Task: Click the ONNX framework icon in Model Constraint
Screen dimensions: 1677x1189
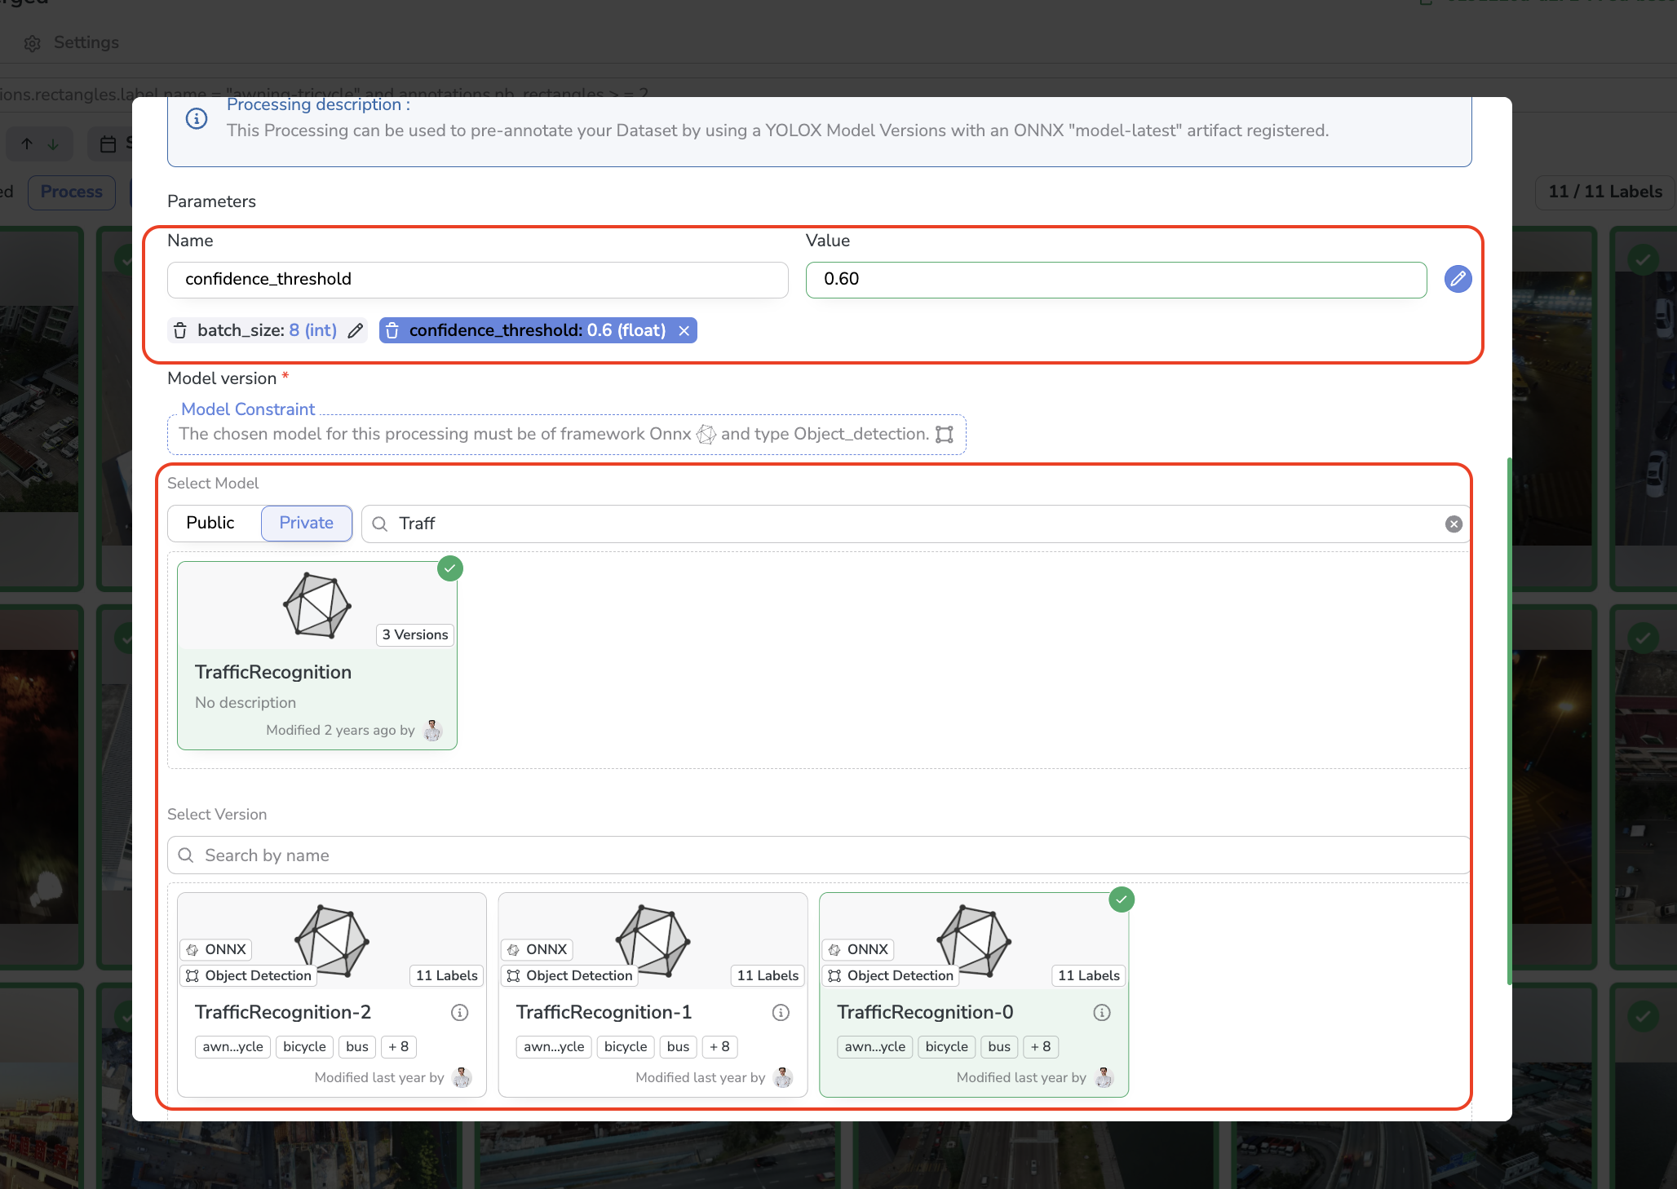Action: pyautogui.click(x=706, y=434)
